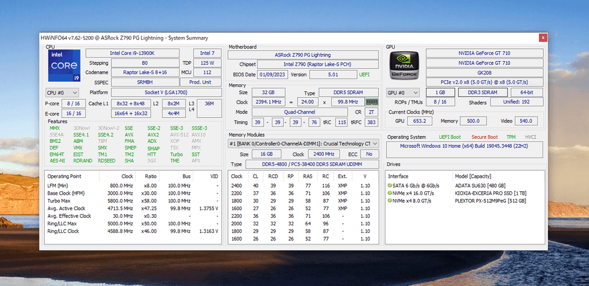Click the Ring/LLC Clock row
Image resolution: width=589 pixels, height=286 pixels.
[x=133, y=231]
